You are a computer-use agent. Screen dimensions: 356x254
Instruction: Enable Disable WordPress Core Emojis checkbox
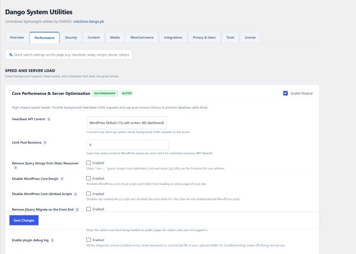pos(88,178)
